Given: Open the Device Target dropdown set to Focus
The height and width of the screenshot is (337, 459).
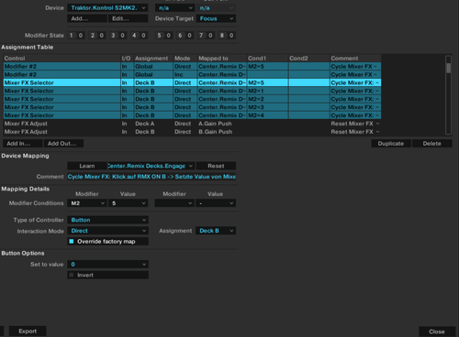Looking at the screenshot, I should 216,18.
